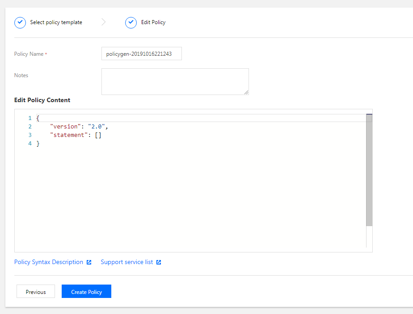The width and height of the screenshot is (413, 314).
Task: Open the Support service list link
Action: click(126, 262)
